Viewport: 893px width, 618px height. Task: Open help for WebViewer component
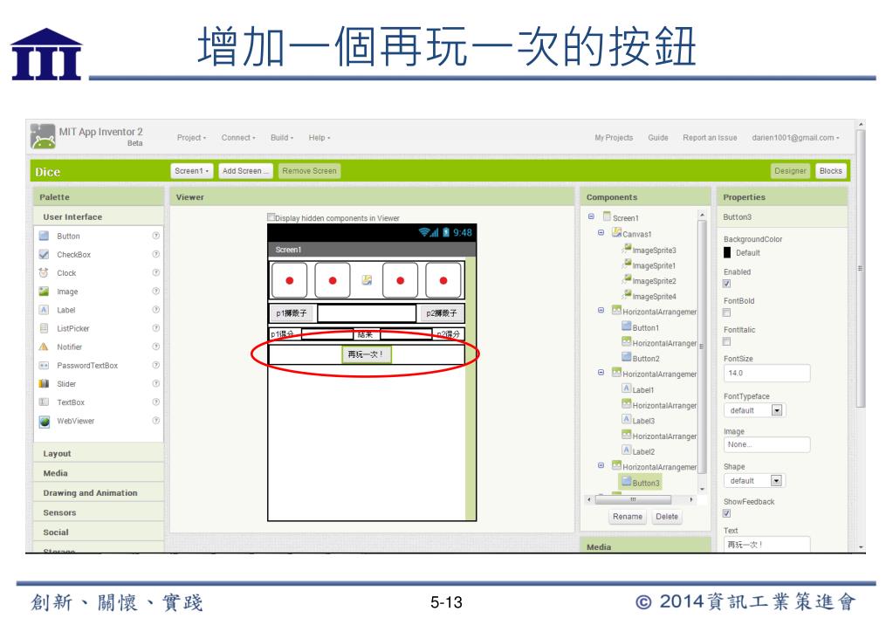(x=155, y=421)
